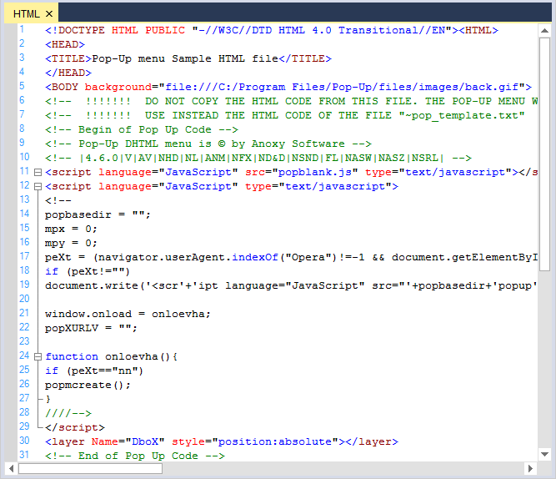This screenshot has width=556, height=479.
Task: Click the horizontal scrollbar left arrow
Action: click(x=12, y=469)
